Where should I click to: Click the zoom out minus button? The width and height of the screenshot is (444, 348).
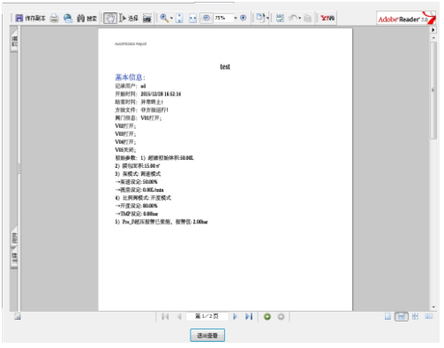(x=207, y=18)
